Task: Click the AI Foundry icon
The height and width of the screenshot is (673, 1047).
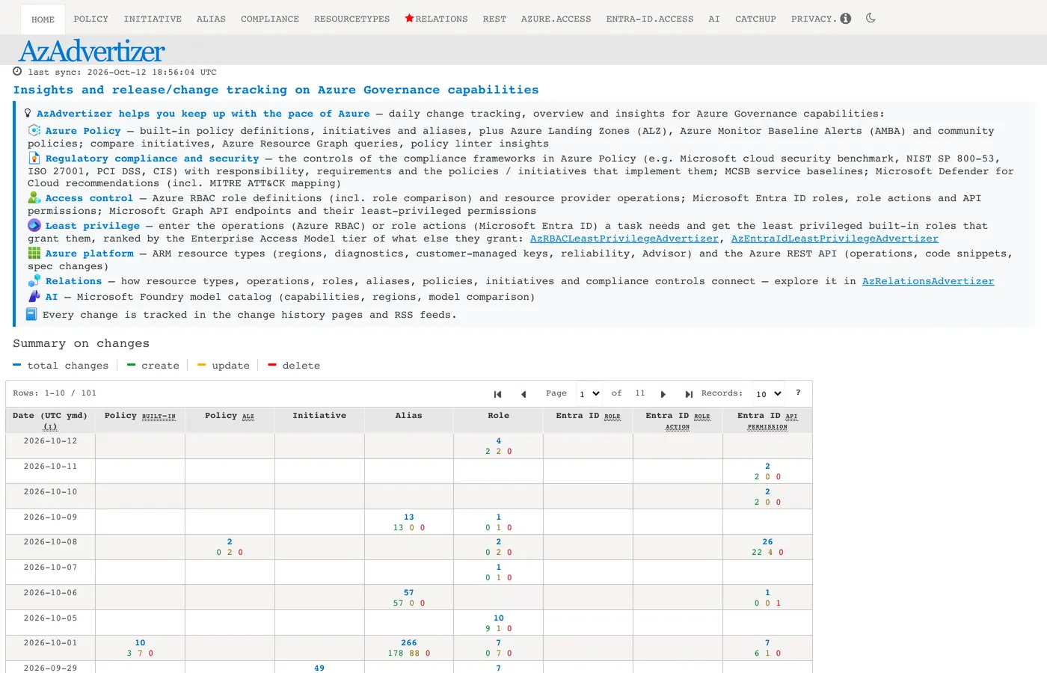Action: tap(34, 296)
